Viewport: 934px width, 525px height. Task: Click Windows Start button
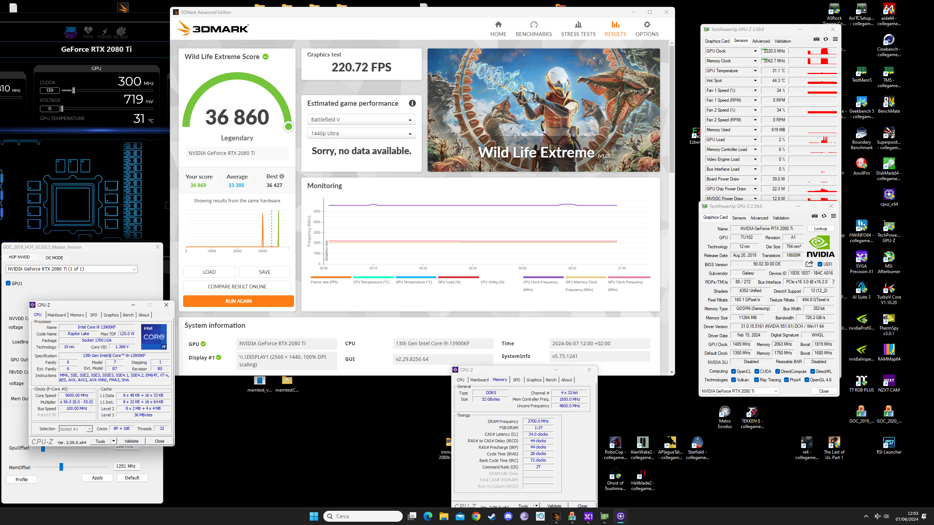(314, 516)
